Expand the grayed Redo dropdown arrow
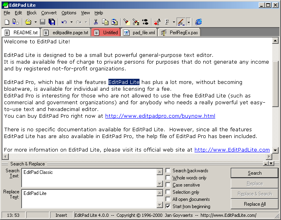 tap(86, 22)
